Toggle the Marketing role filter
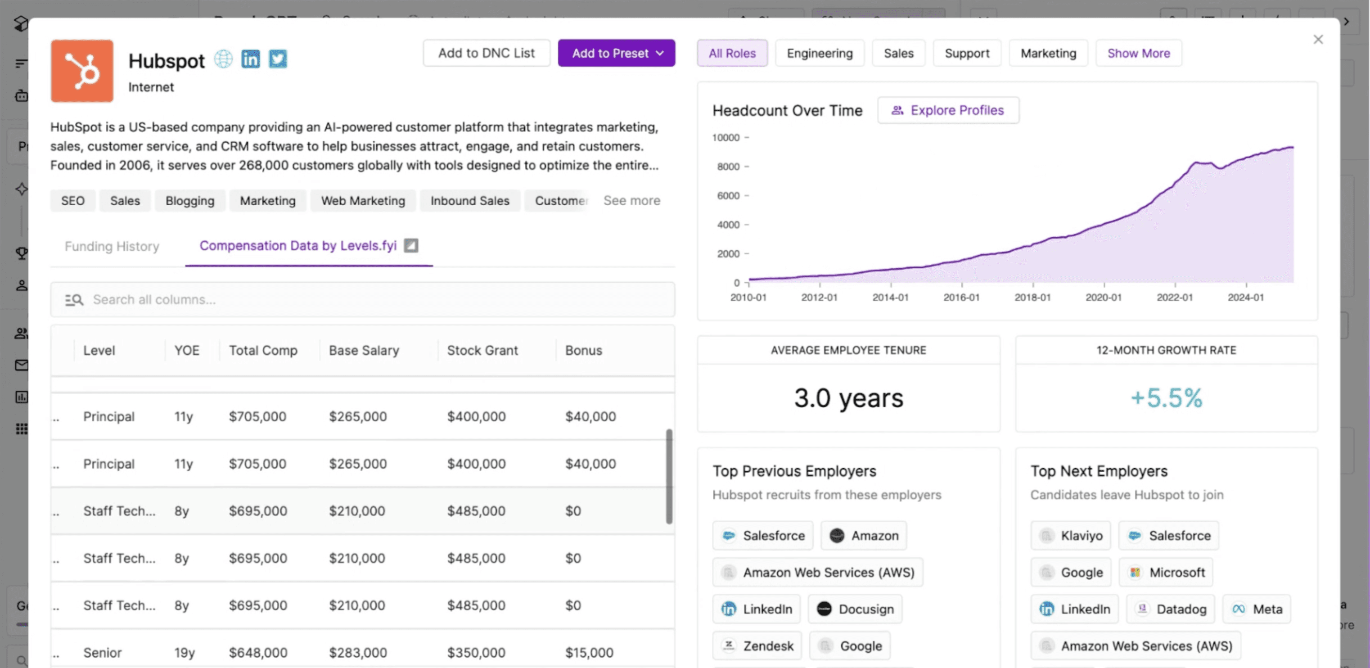 (1048, 53)
